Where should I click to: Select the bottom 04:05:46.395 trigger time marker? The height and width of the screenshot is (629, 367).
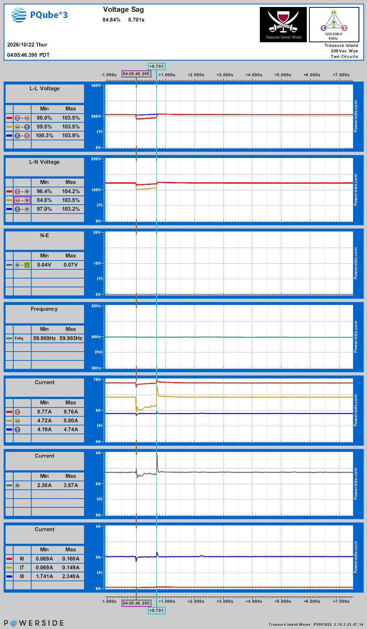coord(136,603)
